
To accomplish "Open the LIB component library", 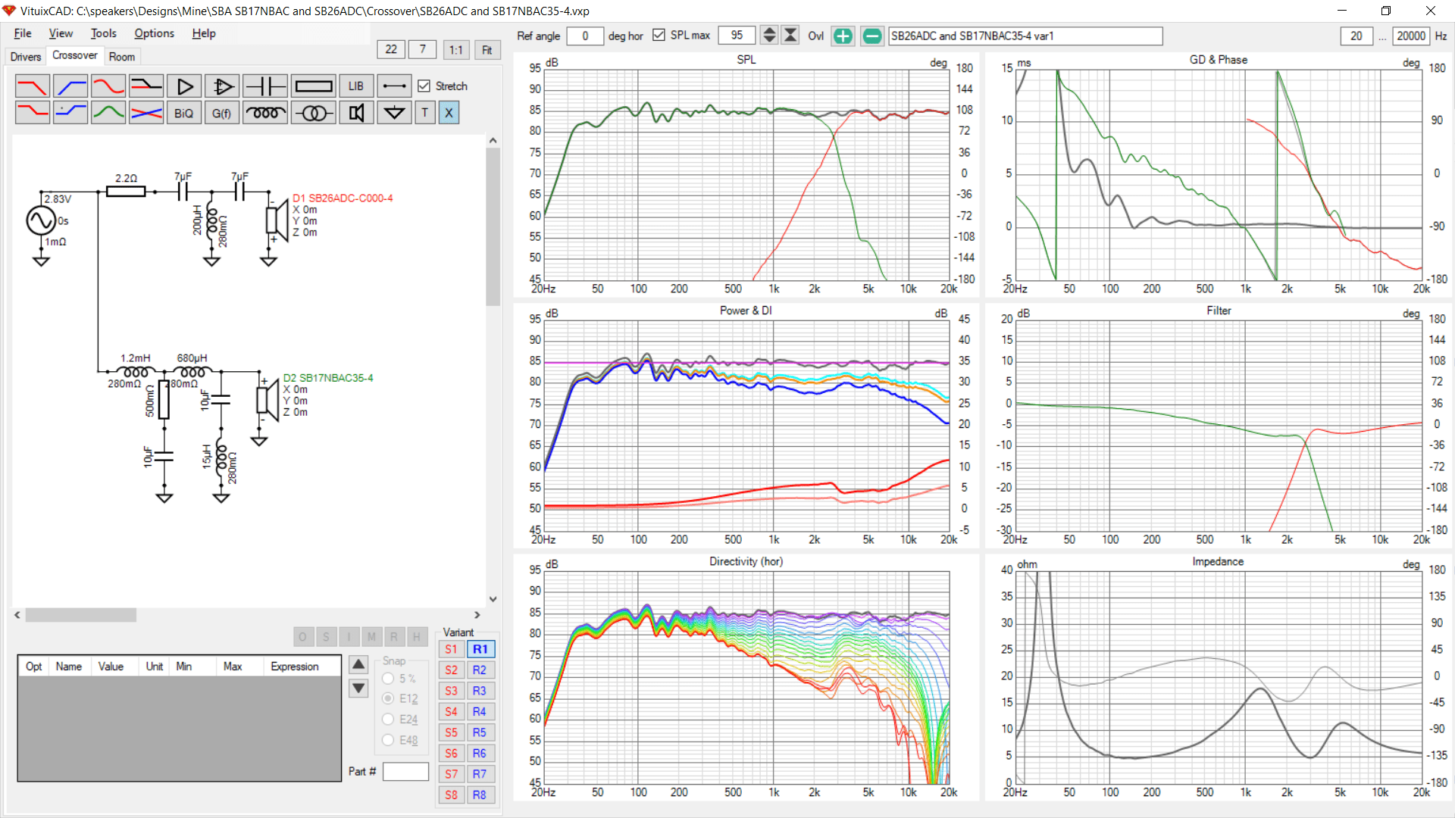I will (356, 86).
